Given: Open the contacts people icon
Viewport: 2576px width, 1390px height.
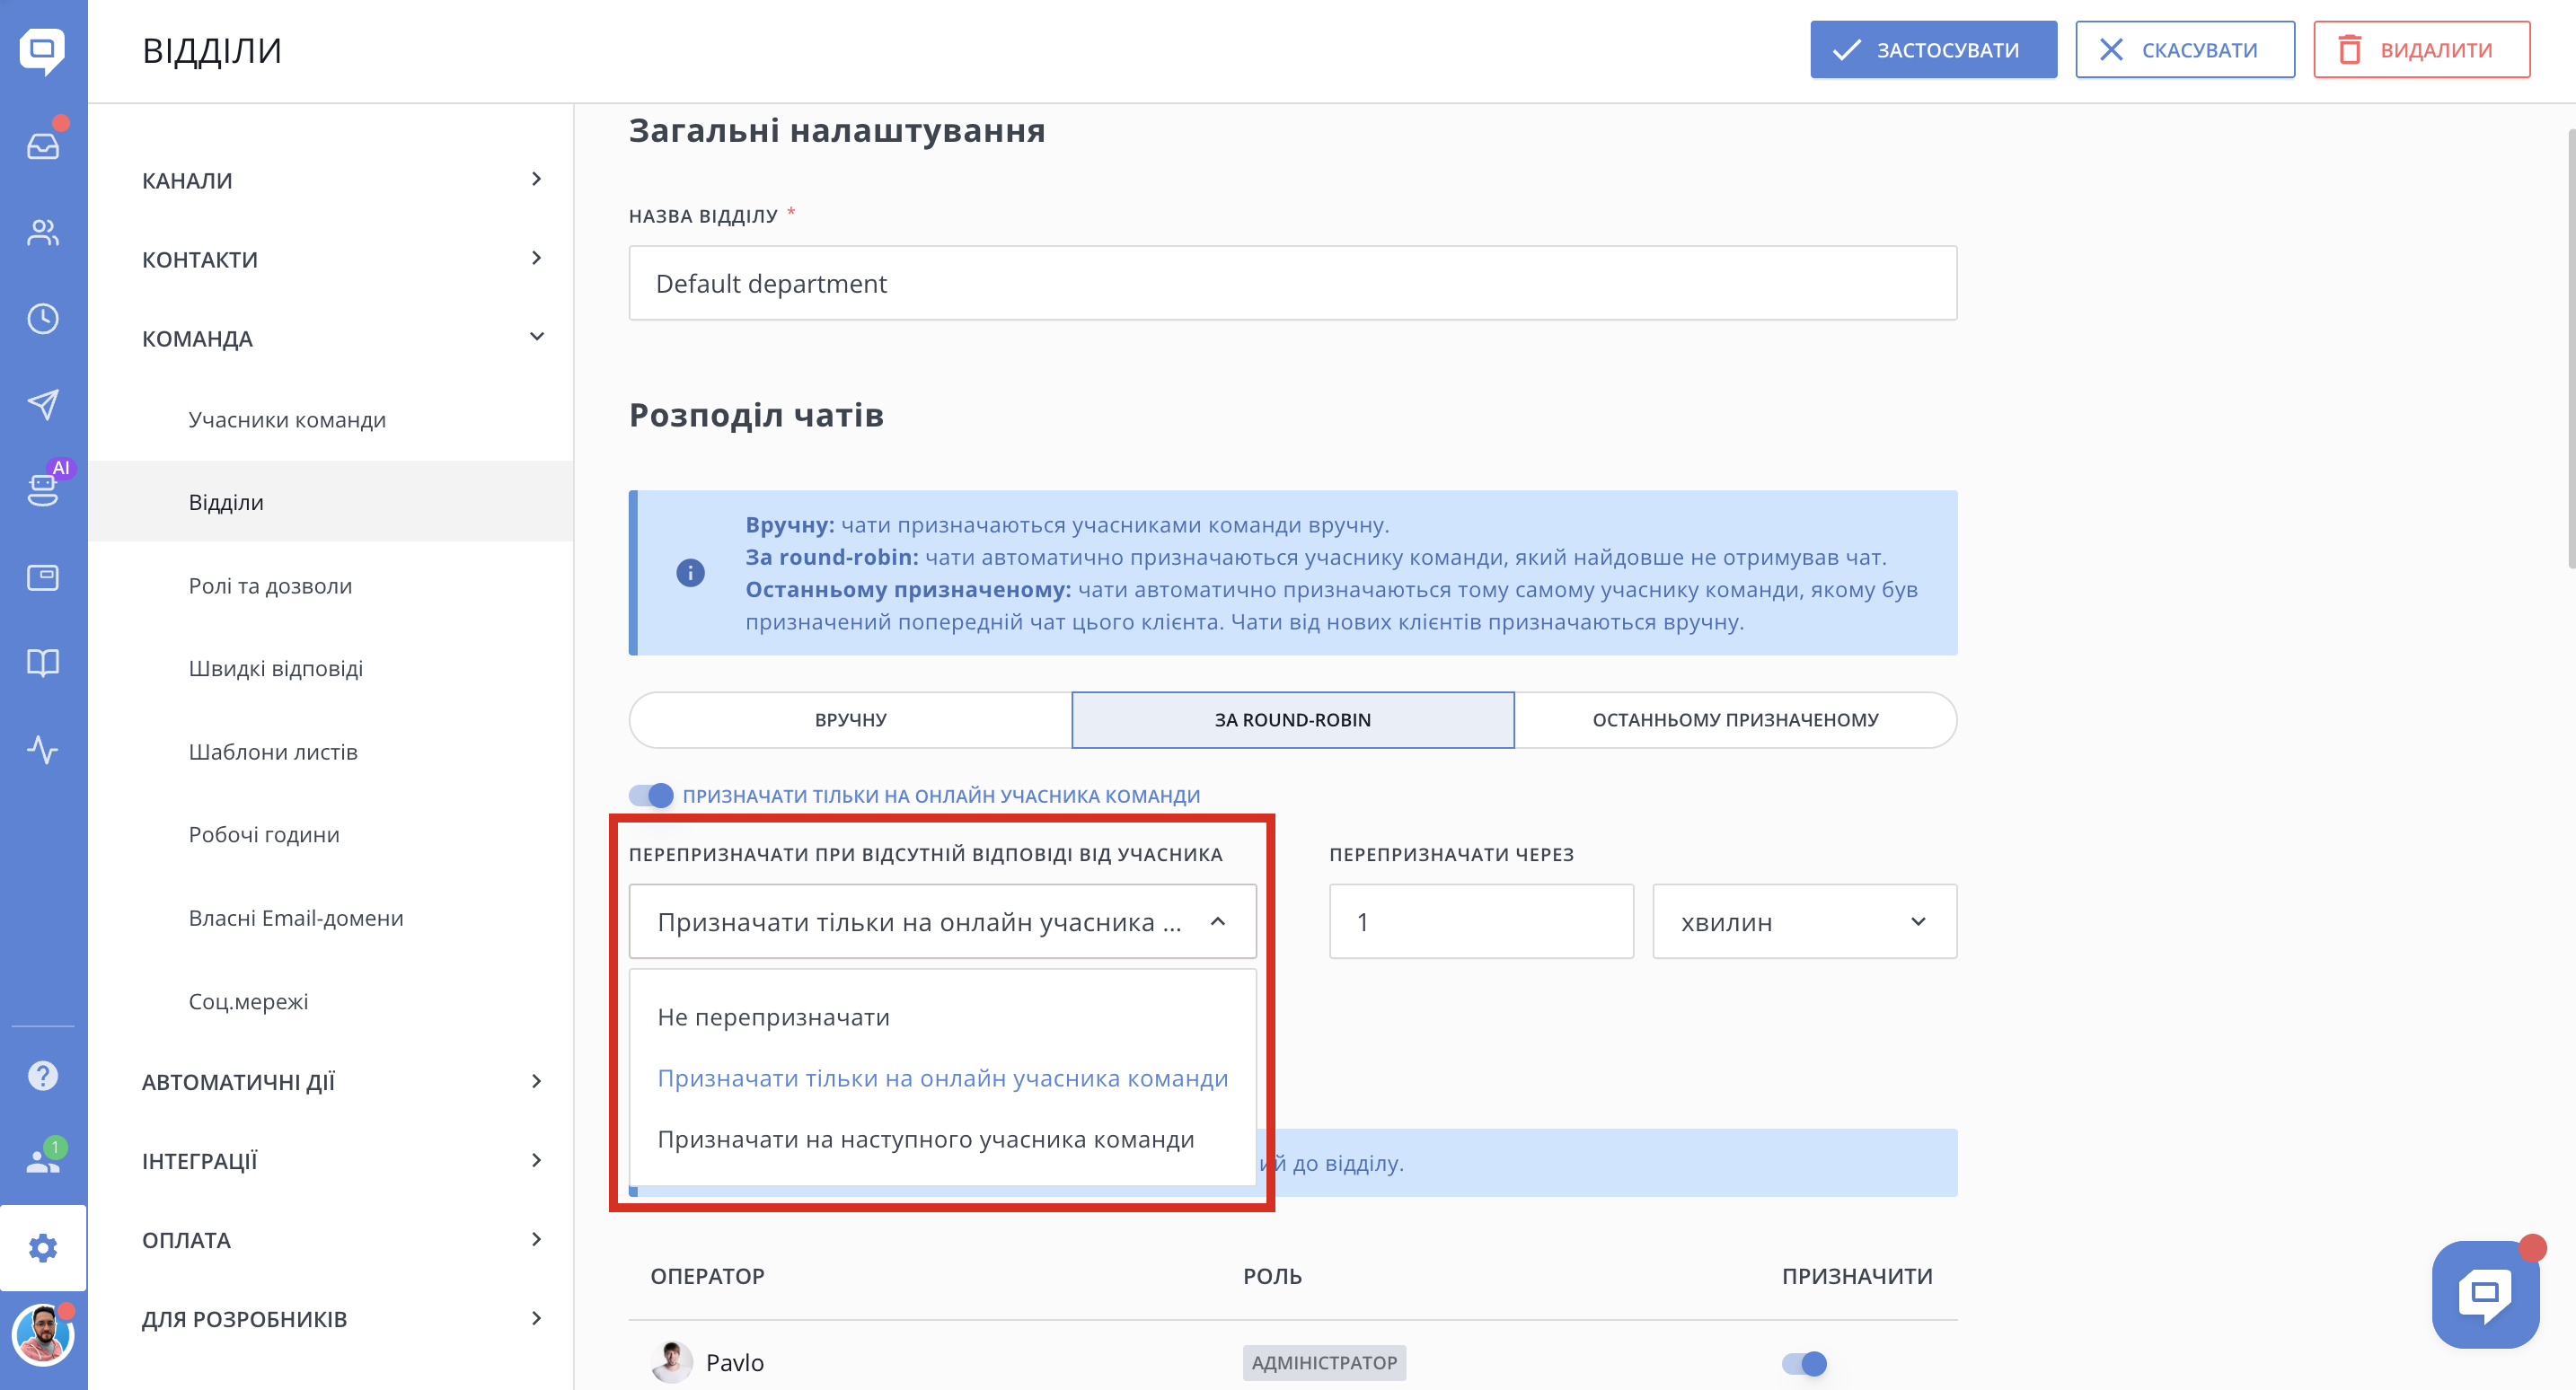Looking at the screenshot, I should click(x=43, y=232).
